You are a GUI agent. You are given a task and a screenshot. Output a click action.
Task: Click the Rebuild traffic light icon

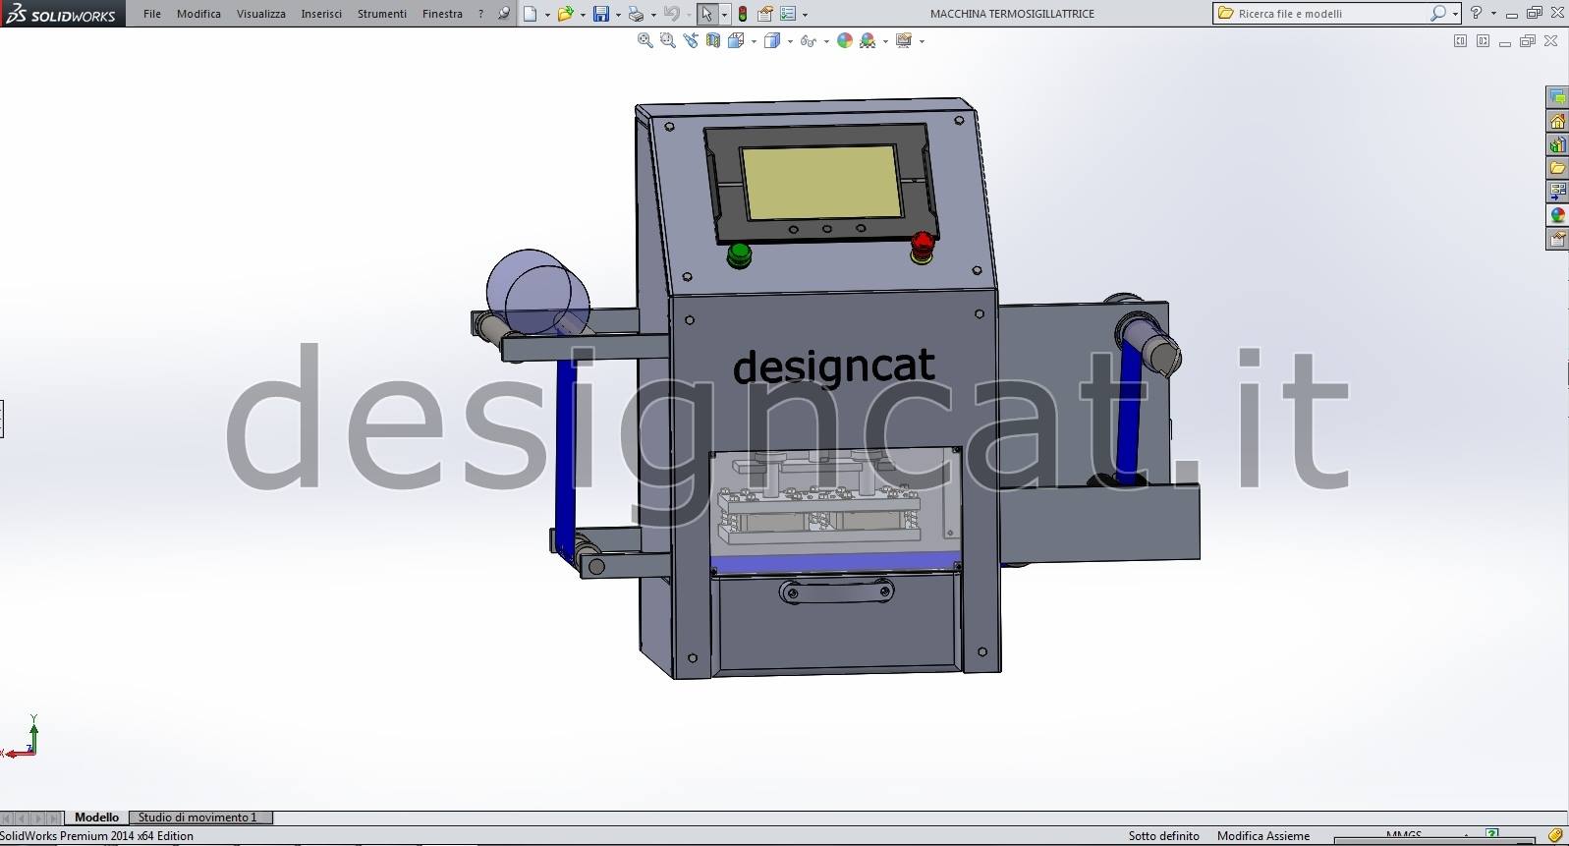point(742,14)
